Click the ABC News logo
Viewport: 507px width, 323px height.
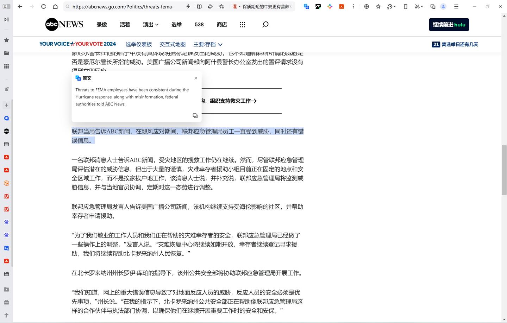point(64,24)
